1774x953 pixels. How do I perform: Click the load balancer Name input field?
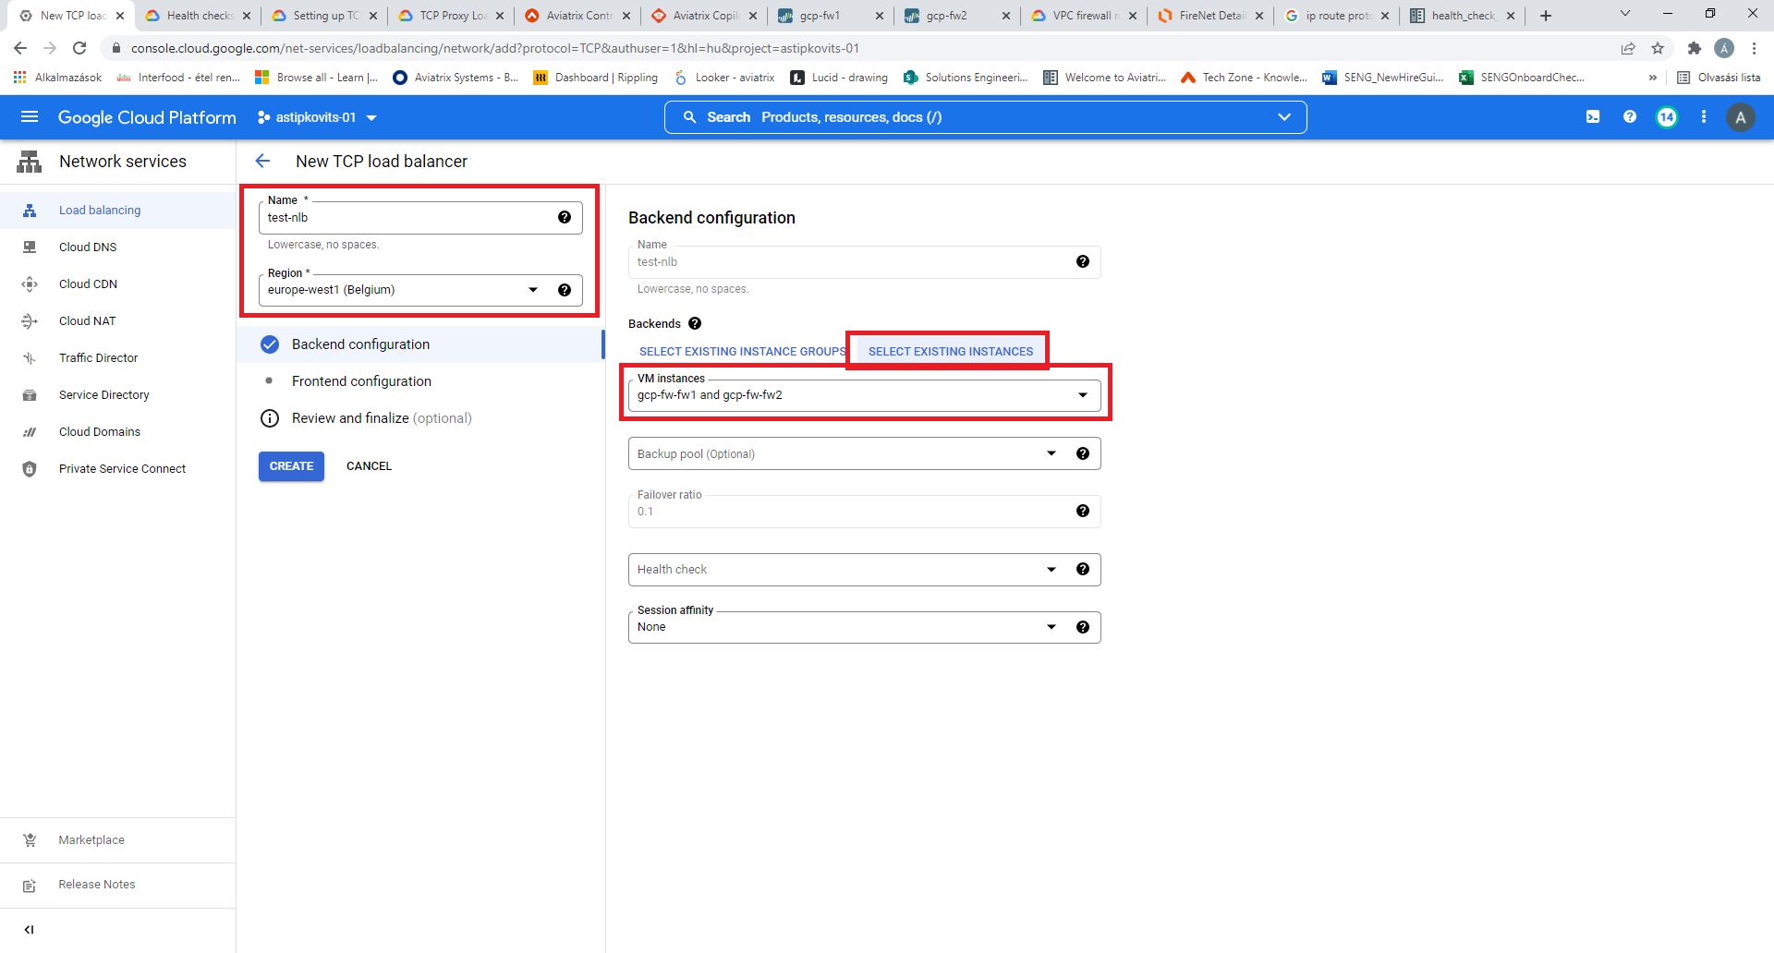point(407,218)
